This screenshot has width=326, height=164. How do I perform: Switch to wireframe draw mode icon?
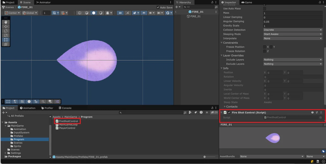click(x=80, y=13)
